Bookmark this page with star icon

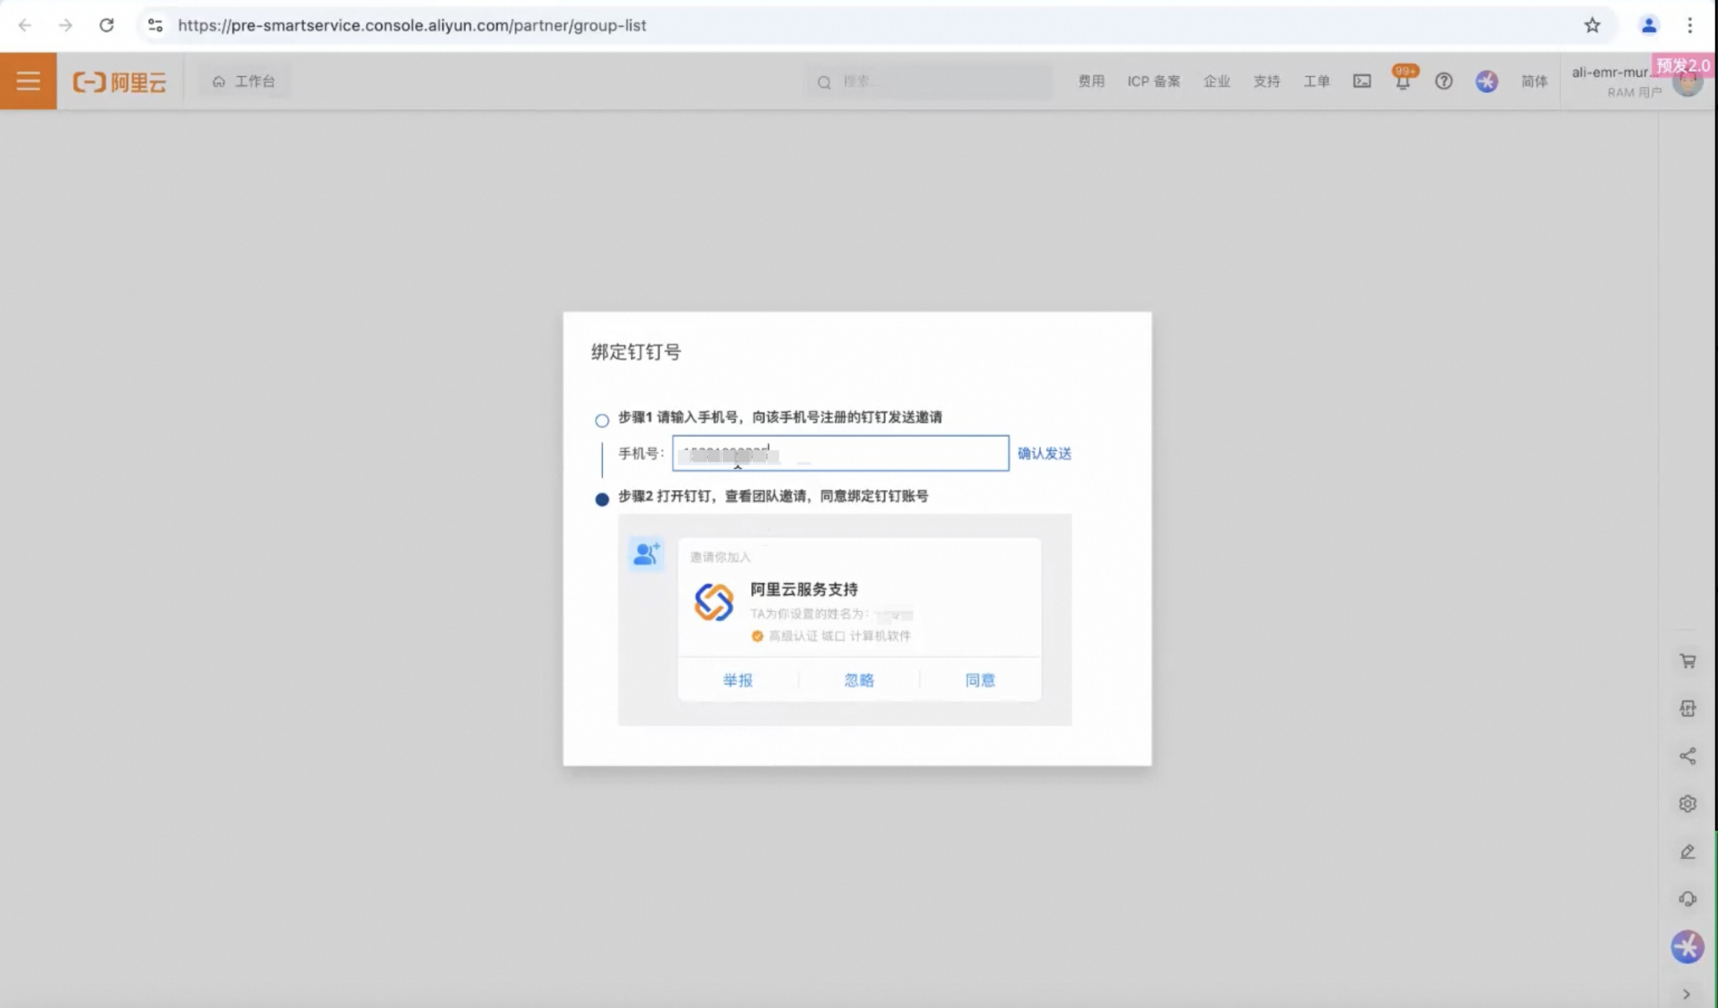click(1591, 25)
